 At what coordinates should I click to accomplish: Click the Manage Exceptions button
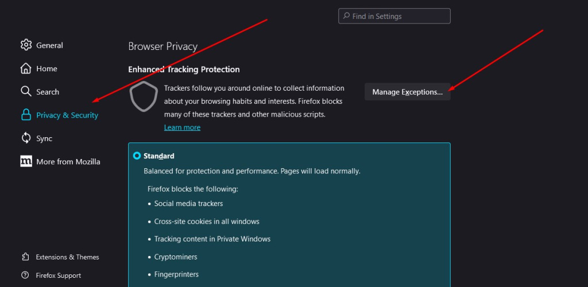407,92
